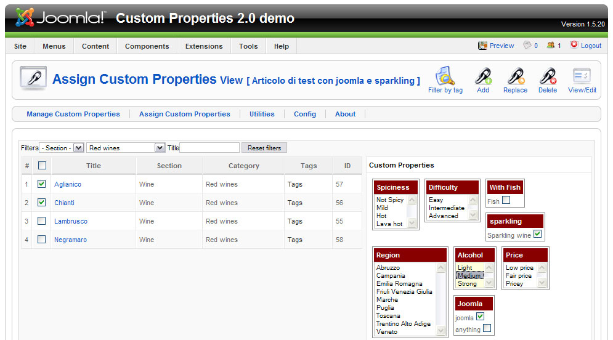Click the Preview icon in header
This screenshot has height=340, width=613.
pos(483,46)
